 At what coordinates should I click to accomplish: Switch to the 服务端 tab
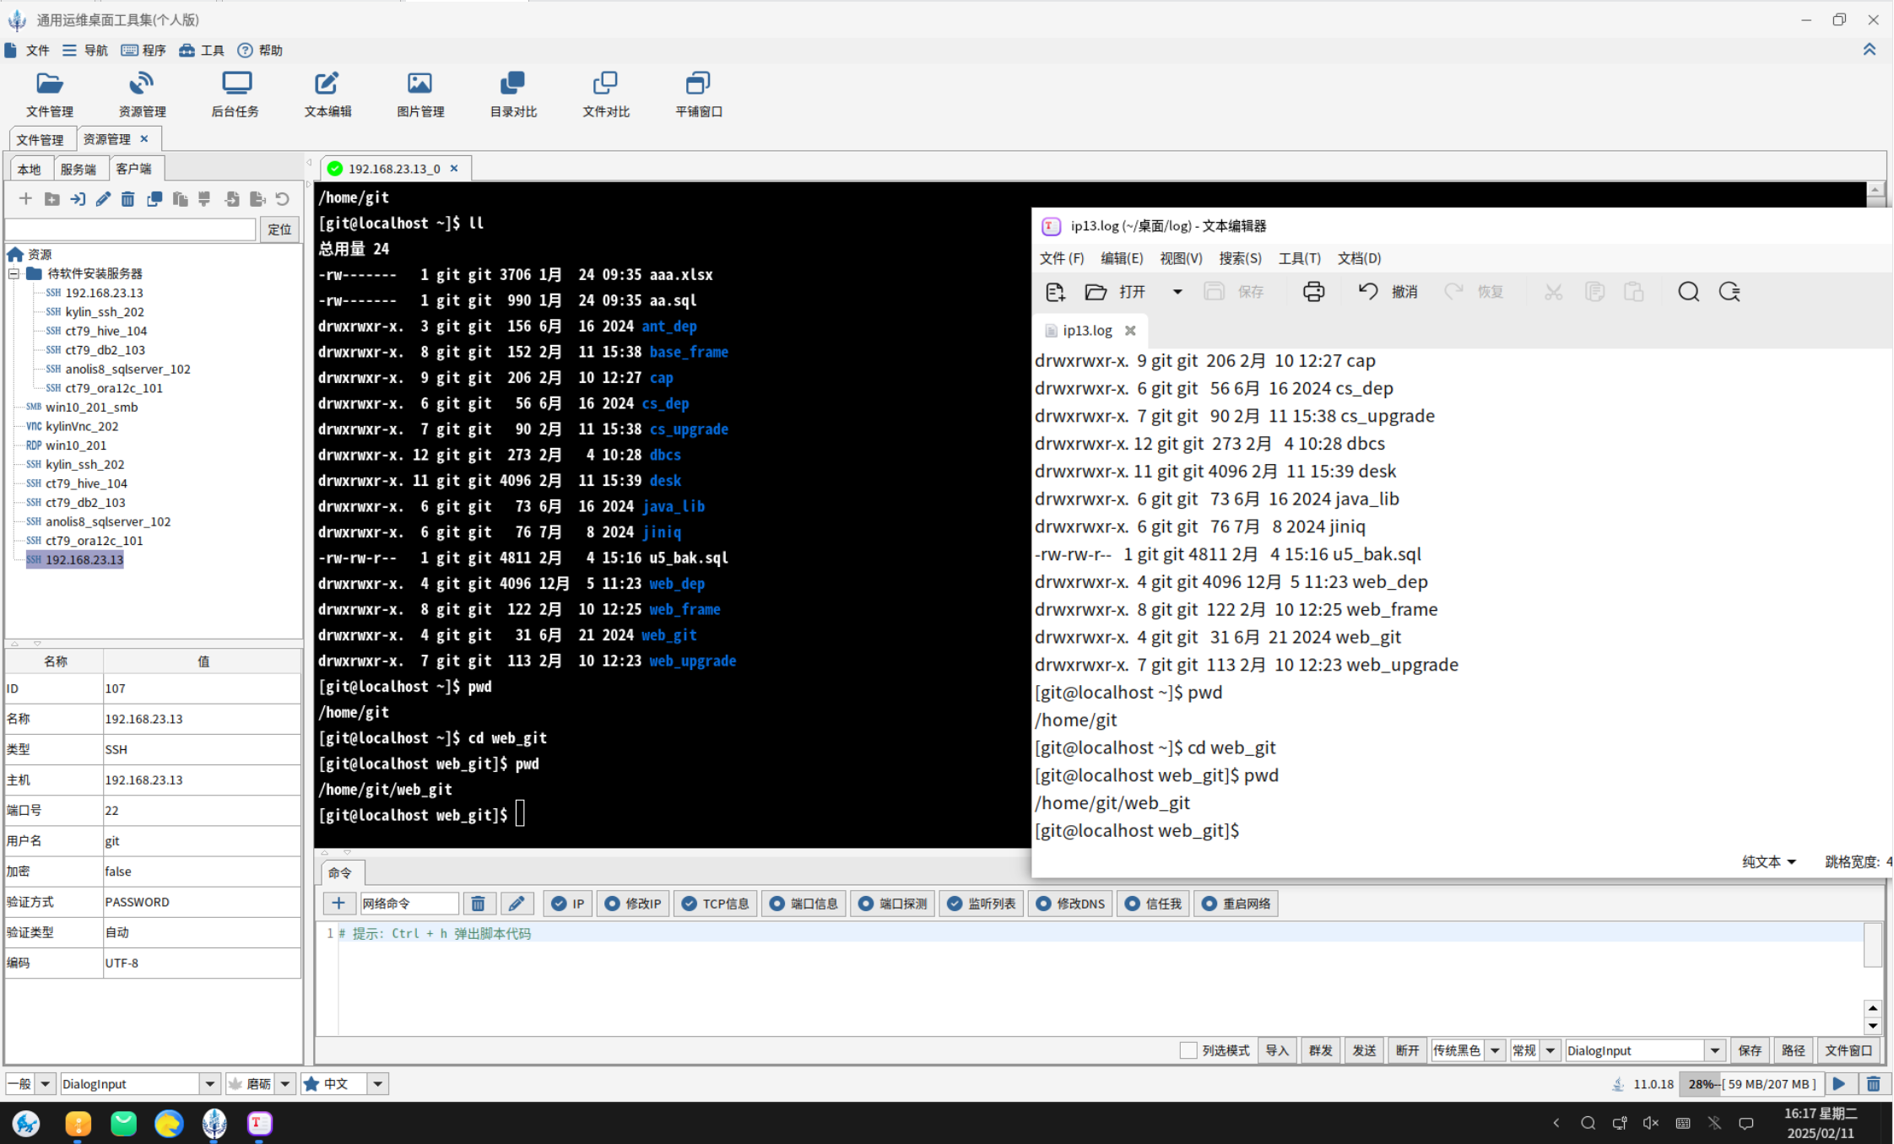coord(78,169)
